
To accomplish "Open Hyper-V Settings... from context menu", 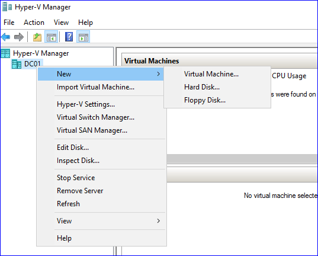I will pos(101,104).
